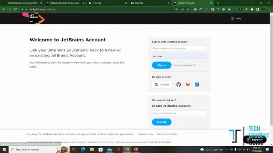Choose Remind me later link
273x153 pixels.
[x=167, y=134]
